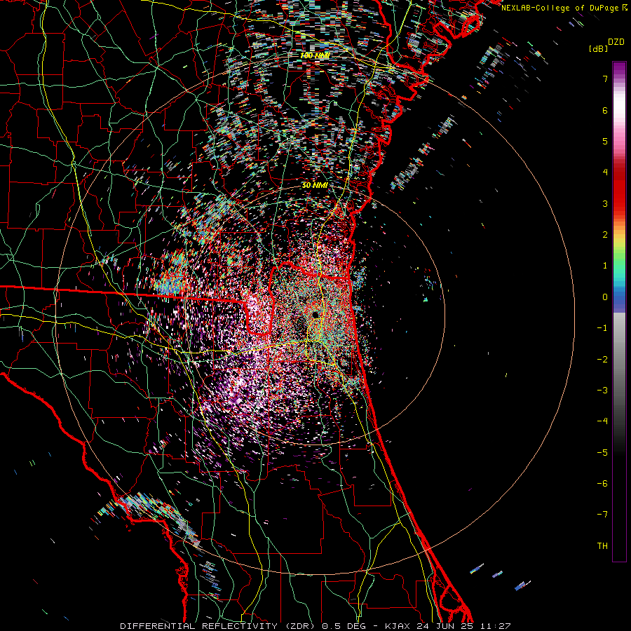
Task: Click the 2 value on the color scale
Action: [x=605, y=235]
